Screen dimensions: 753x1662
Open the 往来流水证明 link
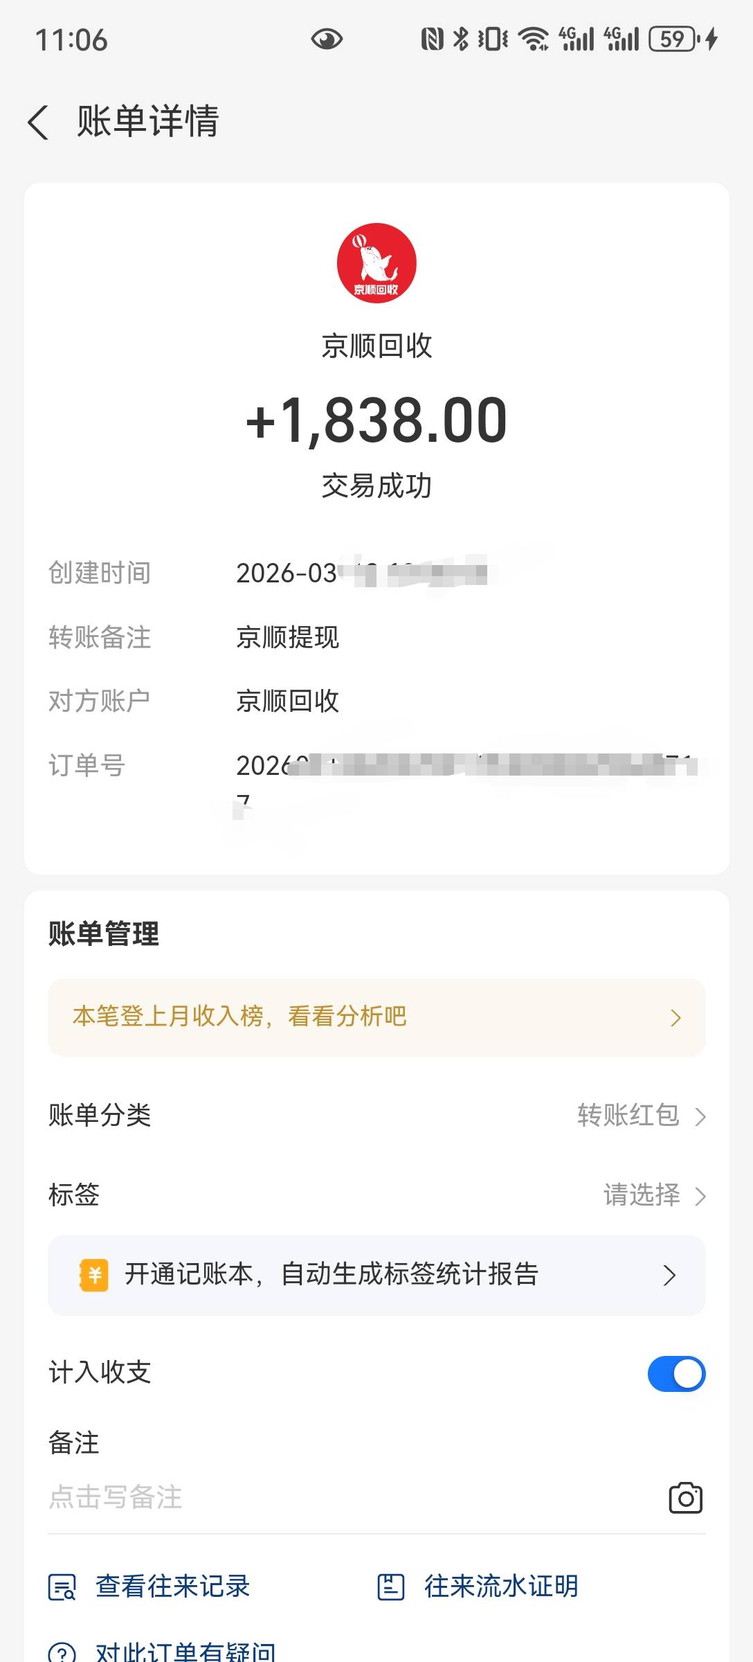[501, 1587]
